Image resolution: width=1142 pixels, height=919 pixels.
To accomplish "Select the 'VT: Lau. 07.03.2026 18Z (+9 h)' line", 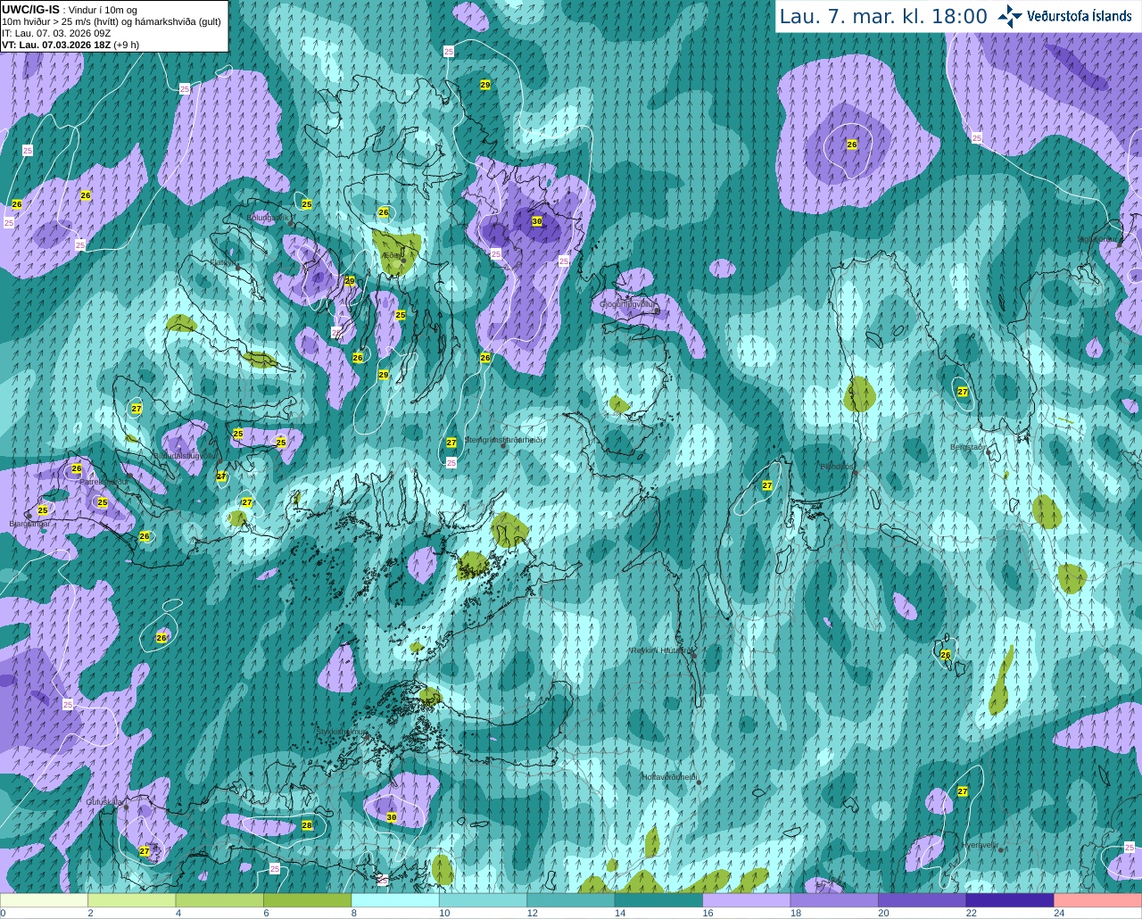I will coord(70,45).
